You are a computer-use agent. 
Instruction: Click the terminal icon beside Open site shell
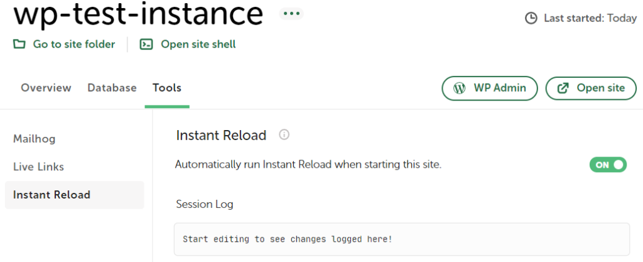coord(146,44)
